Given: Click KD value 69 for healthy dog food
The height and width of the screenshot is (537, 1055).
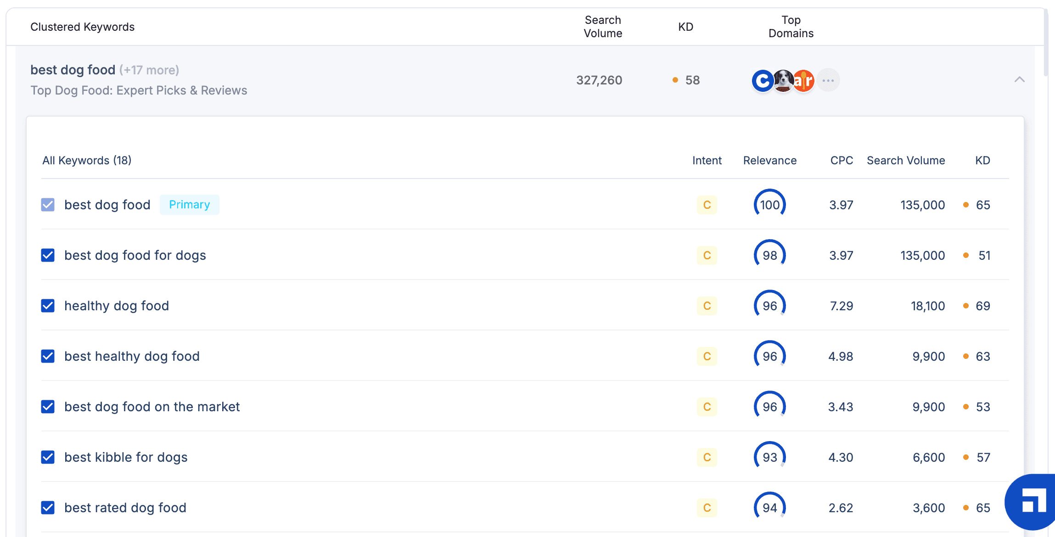Looking at the screenshot, I should pyautogui.click(x=983, y=306).
